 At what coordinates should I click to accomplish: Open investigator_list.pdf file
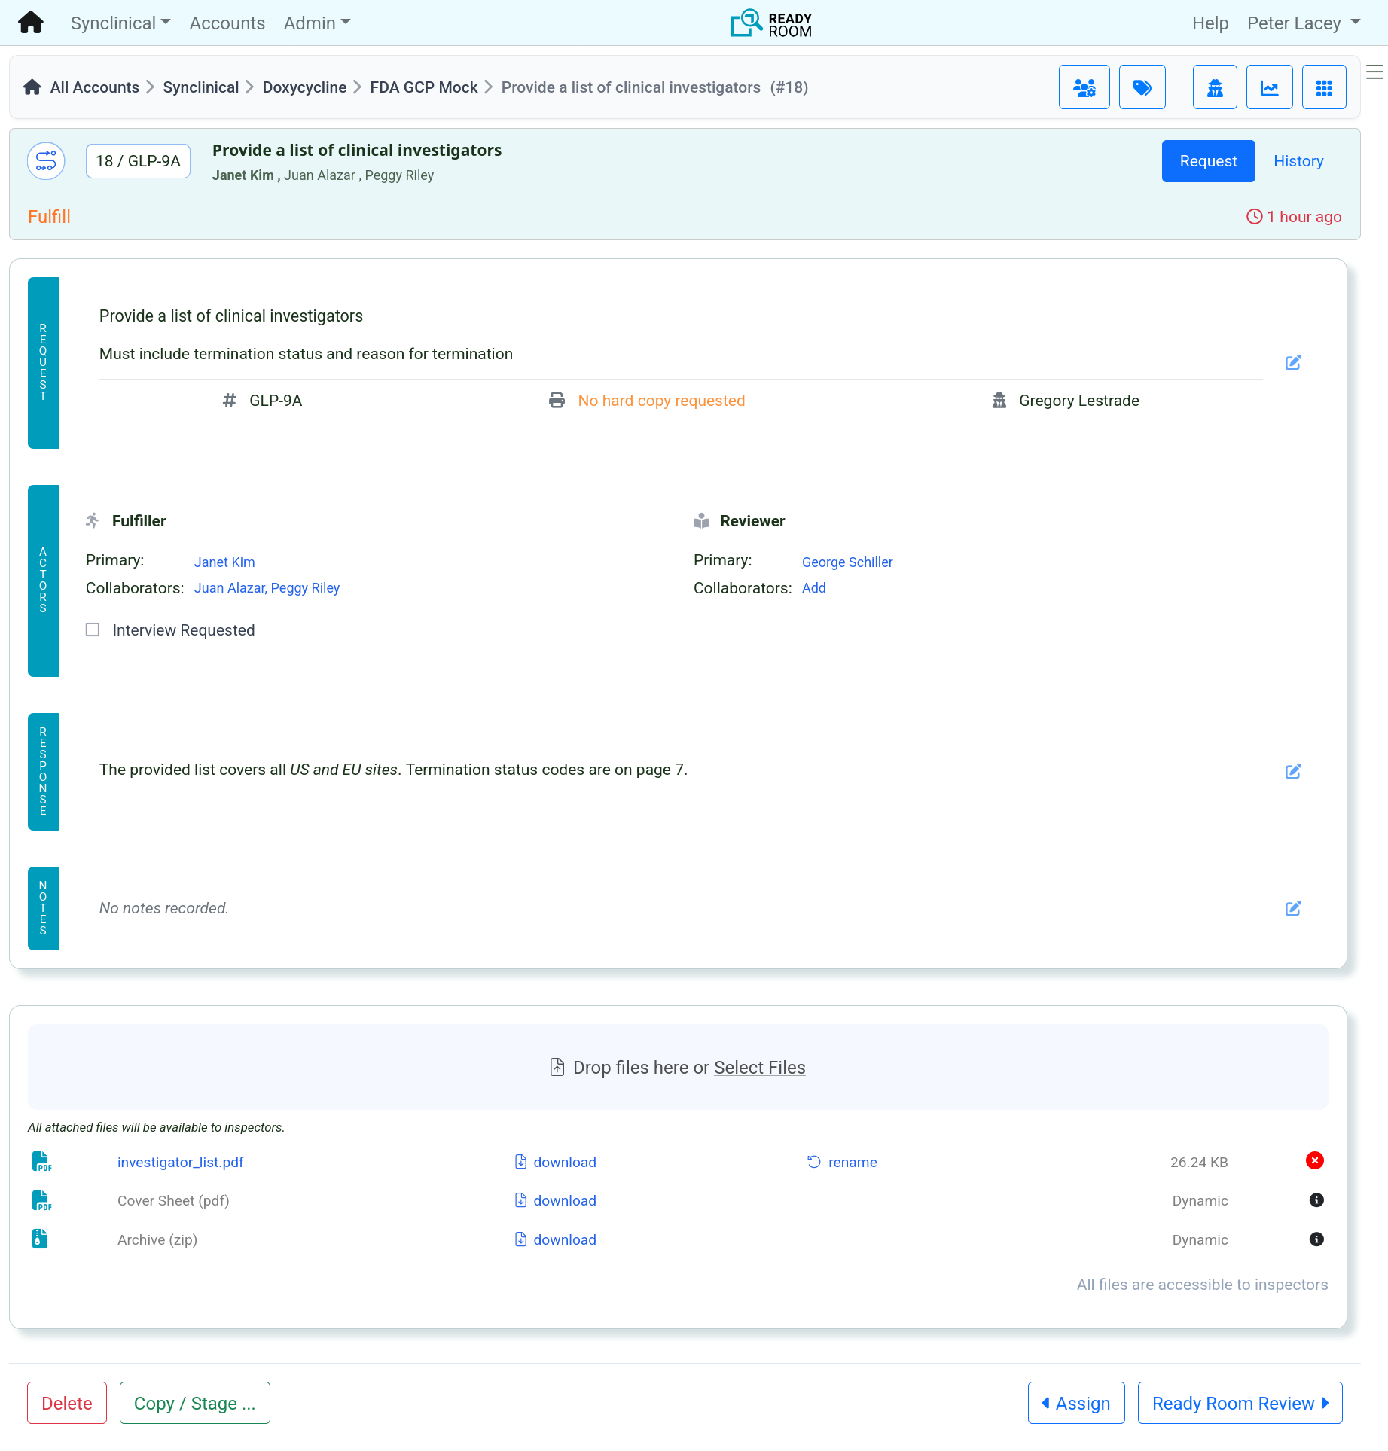pos(181,1163)
